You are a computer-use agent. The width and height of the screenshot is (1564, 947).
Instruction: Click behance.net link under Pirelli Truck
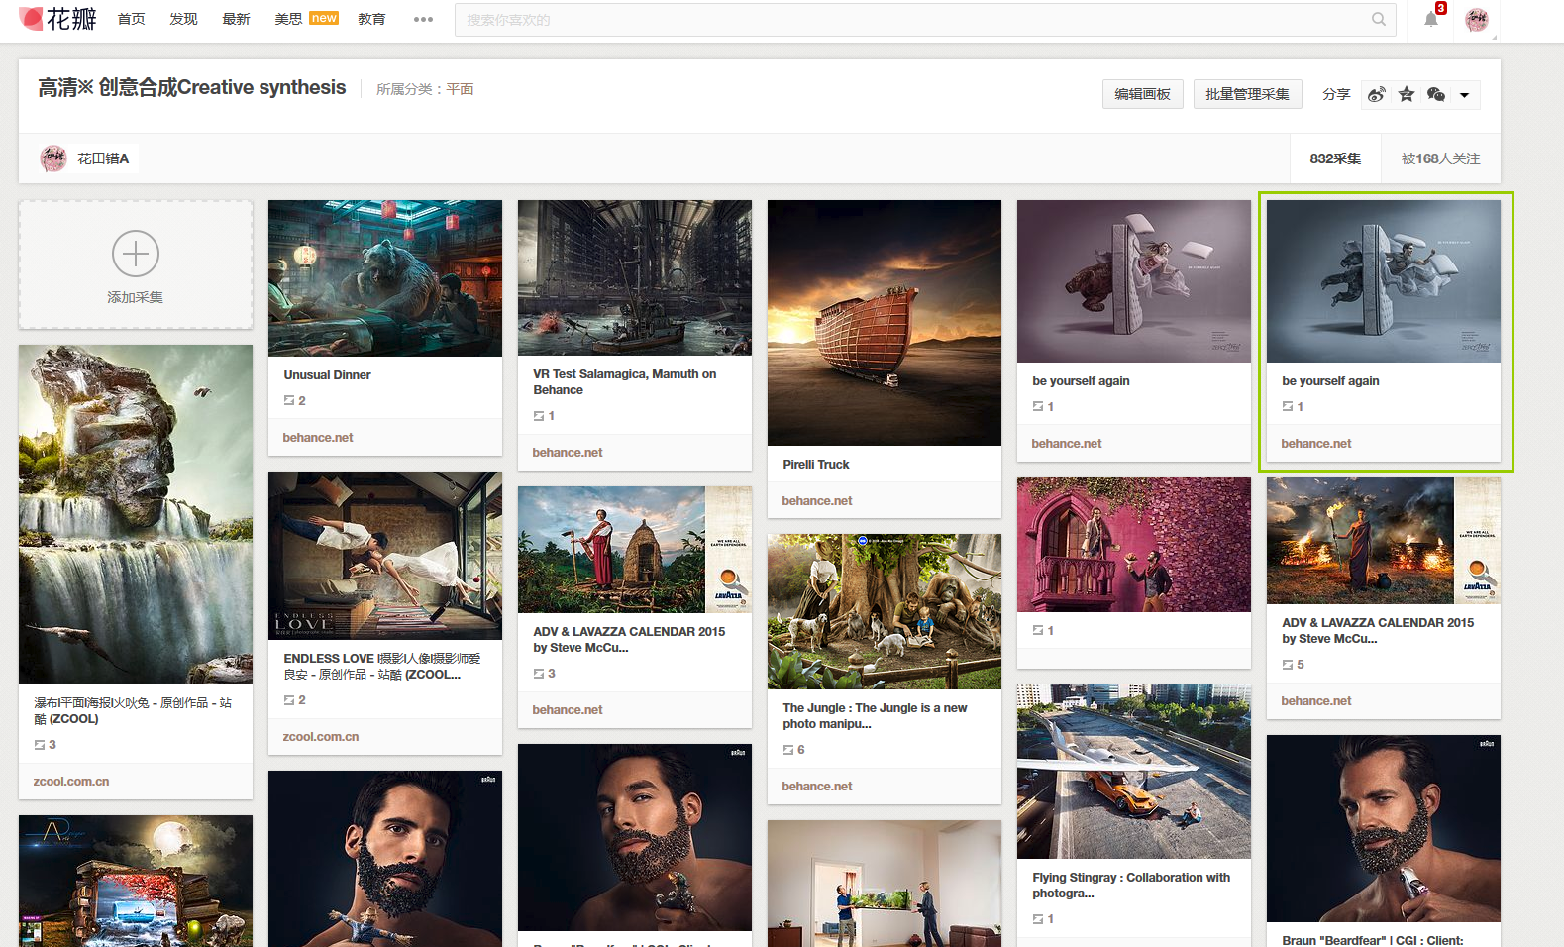point(817,501)
